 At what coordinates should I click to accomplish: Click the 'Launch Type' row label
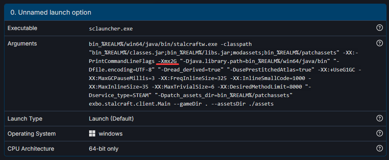(x=25, y=119)
